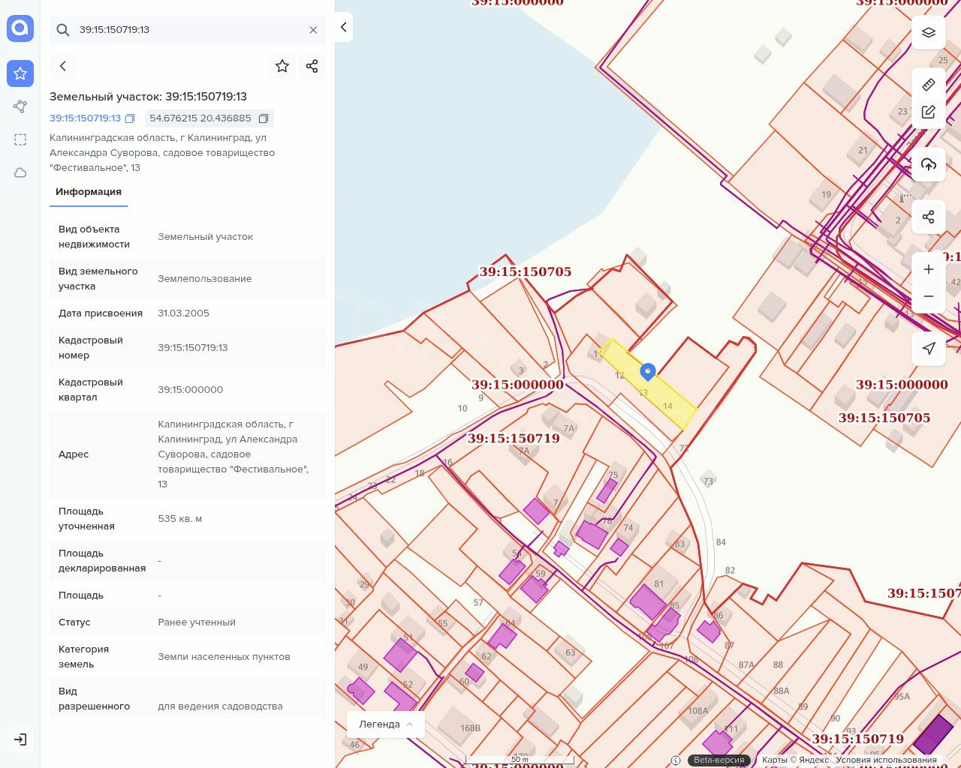This screenshot has height=768, width=961.
Task: Select the ruler measurement tool
Action: (x=929, y=85)
